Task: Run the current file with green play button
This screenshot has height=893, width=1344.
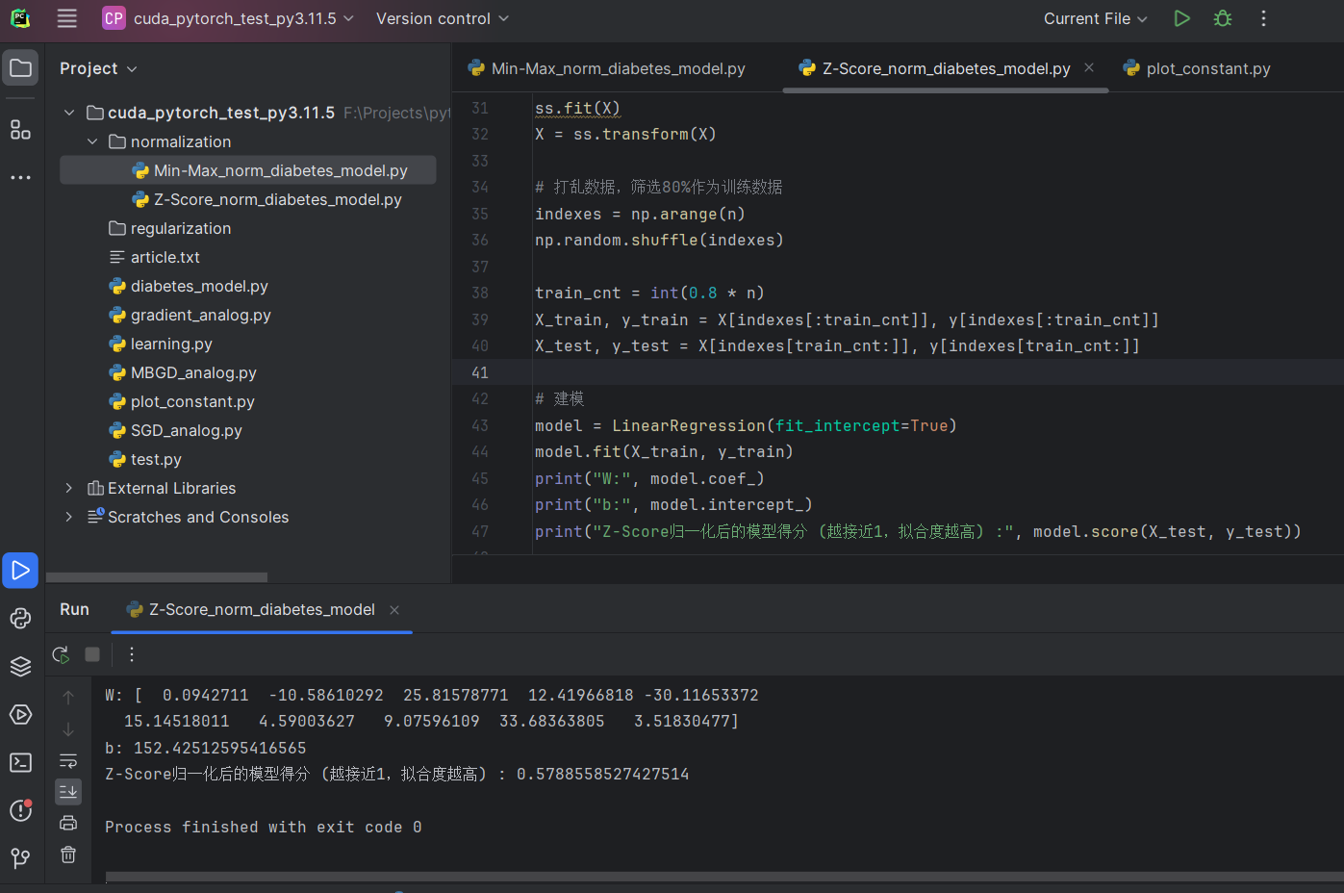Action: [1182, 18]
